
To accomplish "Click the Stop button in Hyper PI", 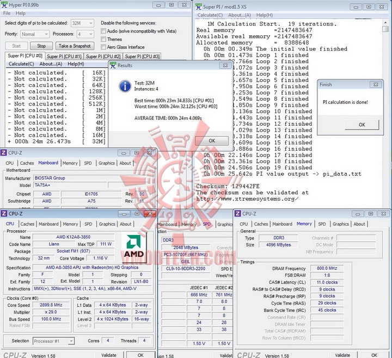I will click(x=41, y=46).
